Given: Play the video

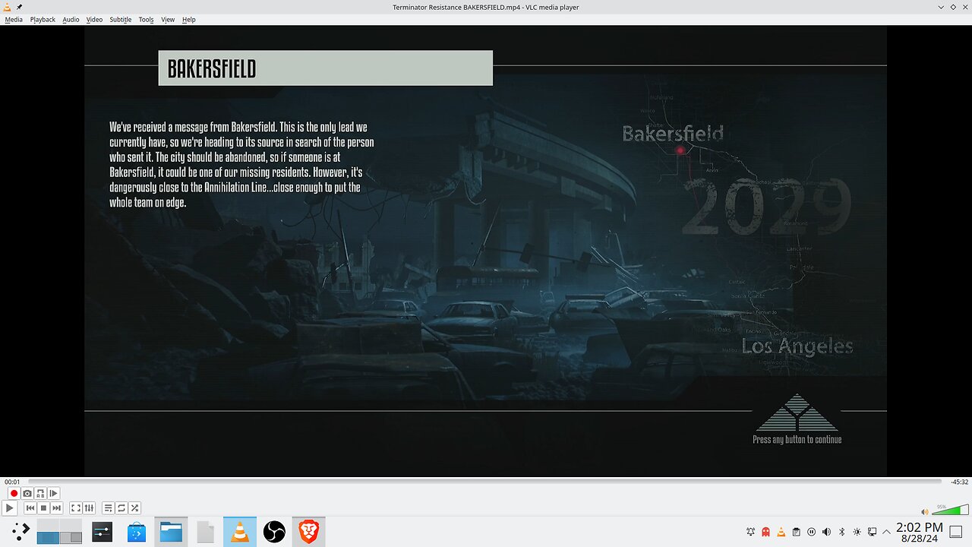Looking at the screenshot, I should click(9, 508).
